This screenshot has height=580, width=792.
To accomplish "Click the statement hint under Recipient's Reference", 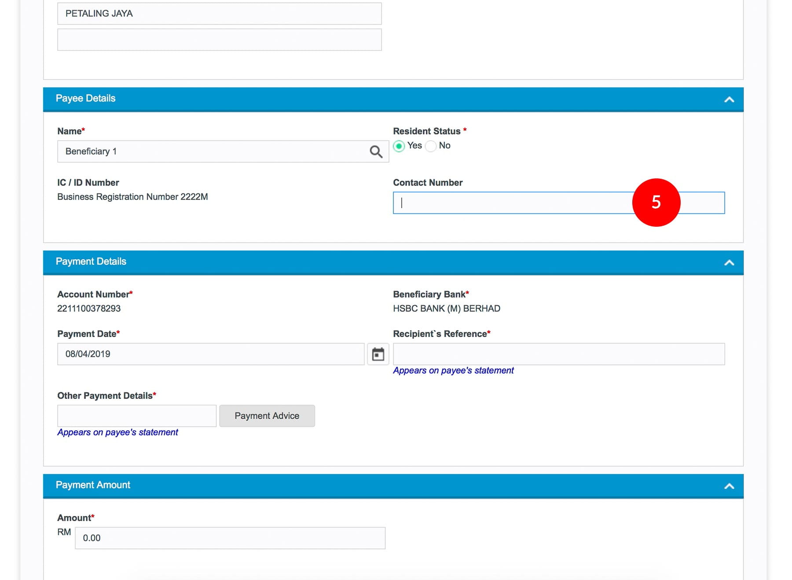I will [453, 370].
